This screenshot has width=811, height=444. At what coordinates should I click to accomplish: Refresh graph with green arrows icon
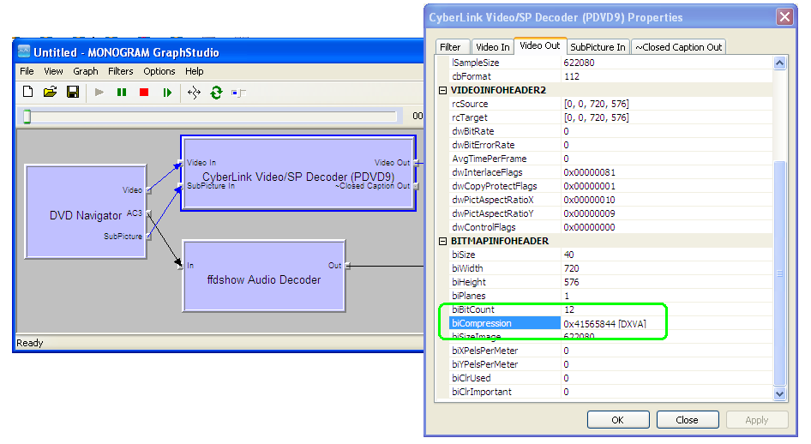click(x=216, y=93)
